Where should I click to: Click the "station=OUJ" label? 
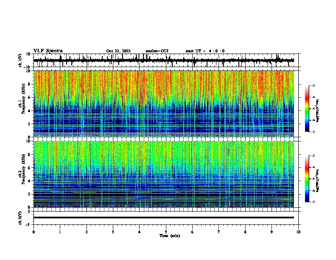[157, 51]
